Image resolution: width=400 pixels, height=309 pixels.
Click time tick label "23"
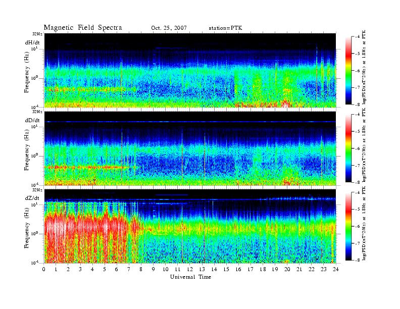(323, 269)
